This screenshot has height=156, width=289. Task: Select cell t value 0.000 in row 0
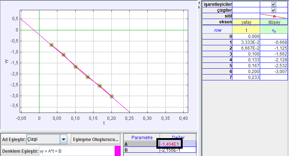point(246,36)
